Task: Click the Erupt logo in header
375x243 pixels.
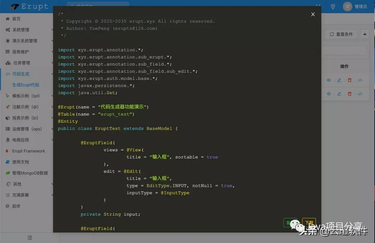Action: pyautogui.click(x=29, y=7)
